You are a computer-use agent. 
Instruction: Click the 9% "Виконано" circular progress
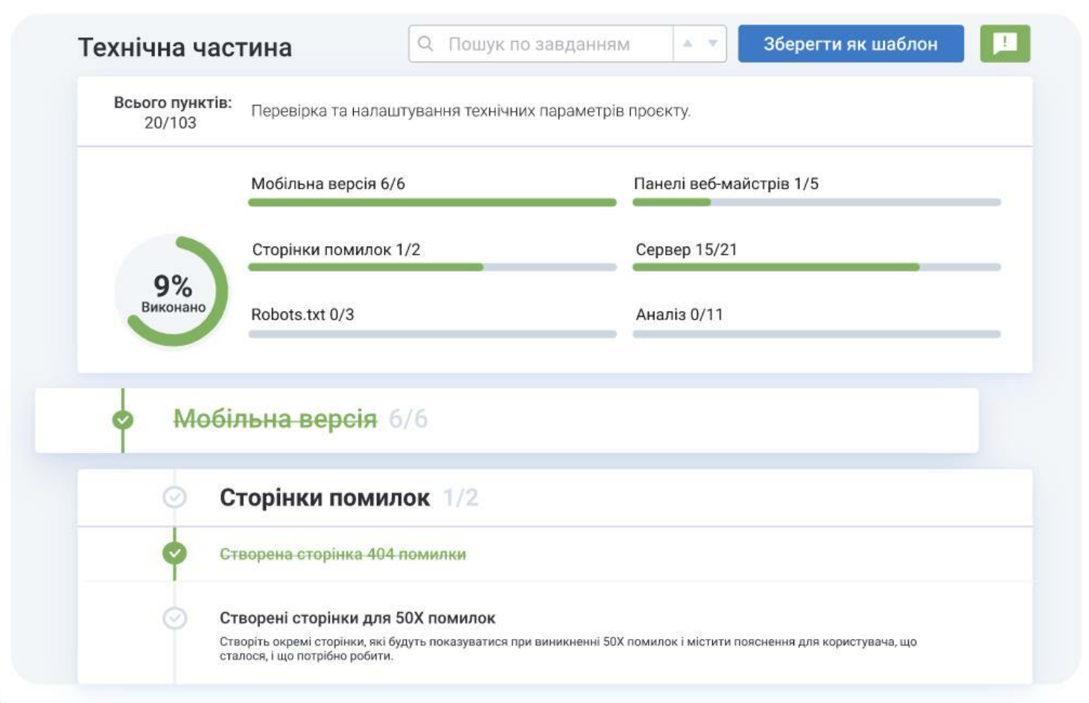tap(172, 291)
